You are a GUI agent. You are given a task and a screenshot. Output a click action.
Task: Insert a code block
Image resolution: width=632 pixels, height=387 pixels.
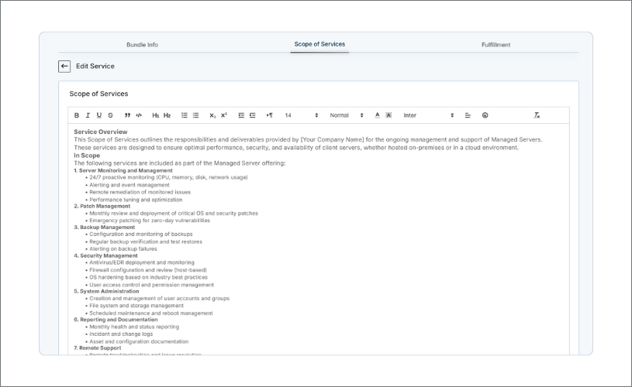pyautogui.click(x=139, y=115)
